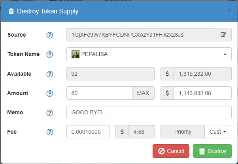Viewport: 238px width, 164px height.
Task: Click the Source address field
Action: (x=141, y=35)
